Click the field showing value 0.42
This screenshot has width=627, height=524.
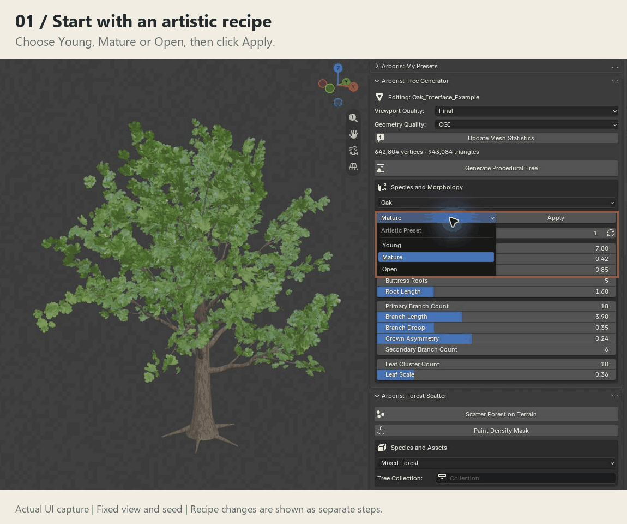point(556,259)
